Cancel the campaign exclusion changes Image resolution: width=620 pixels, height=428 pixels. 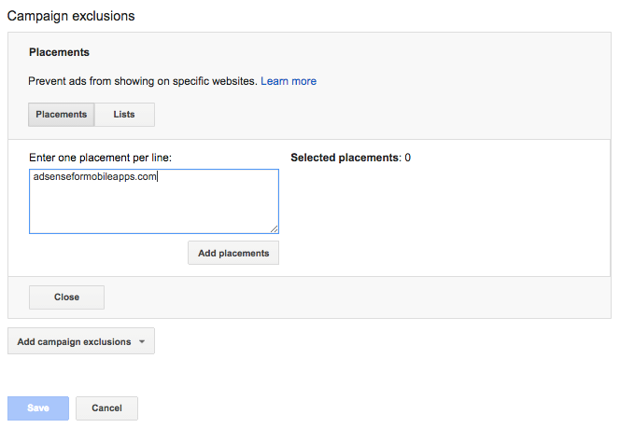[106, 408]
